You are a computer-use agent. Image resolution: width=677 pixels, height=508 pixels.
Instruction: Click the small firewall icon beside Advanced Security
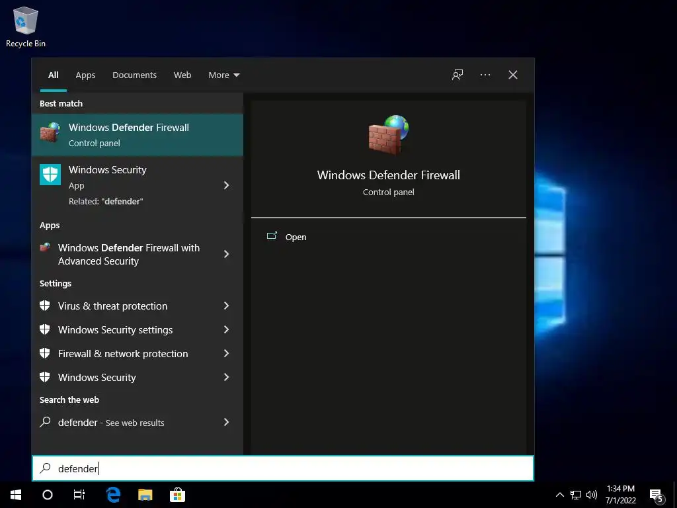point(45,247)
